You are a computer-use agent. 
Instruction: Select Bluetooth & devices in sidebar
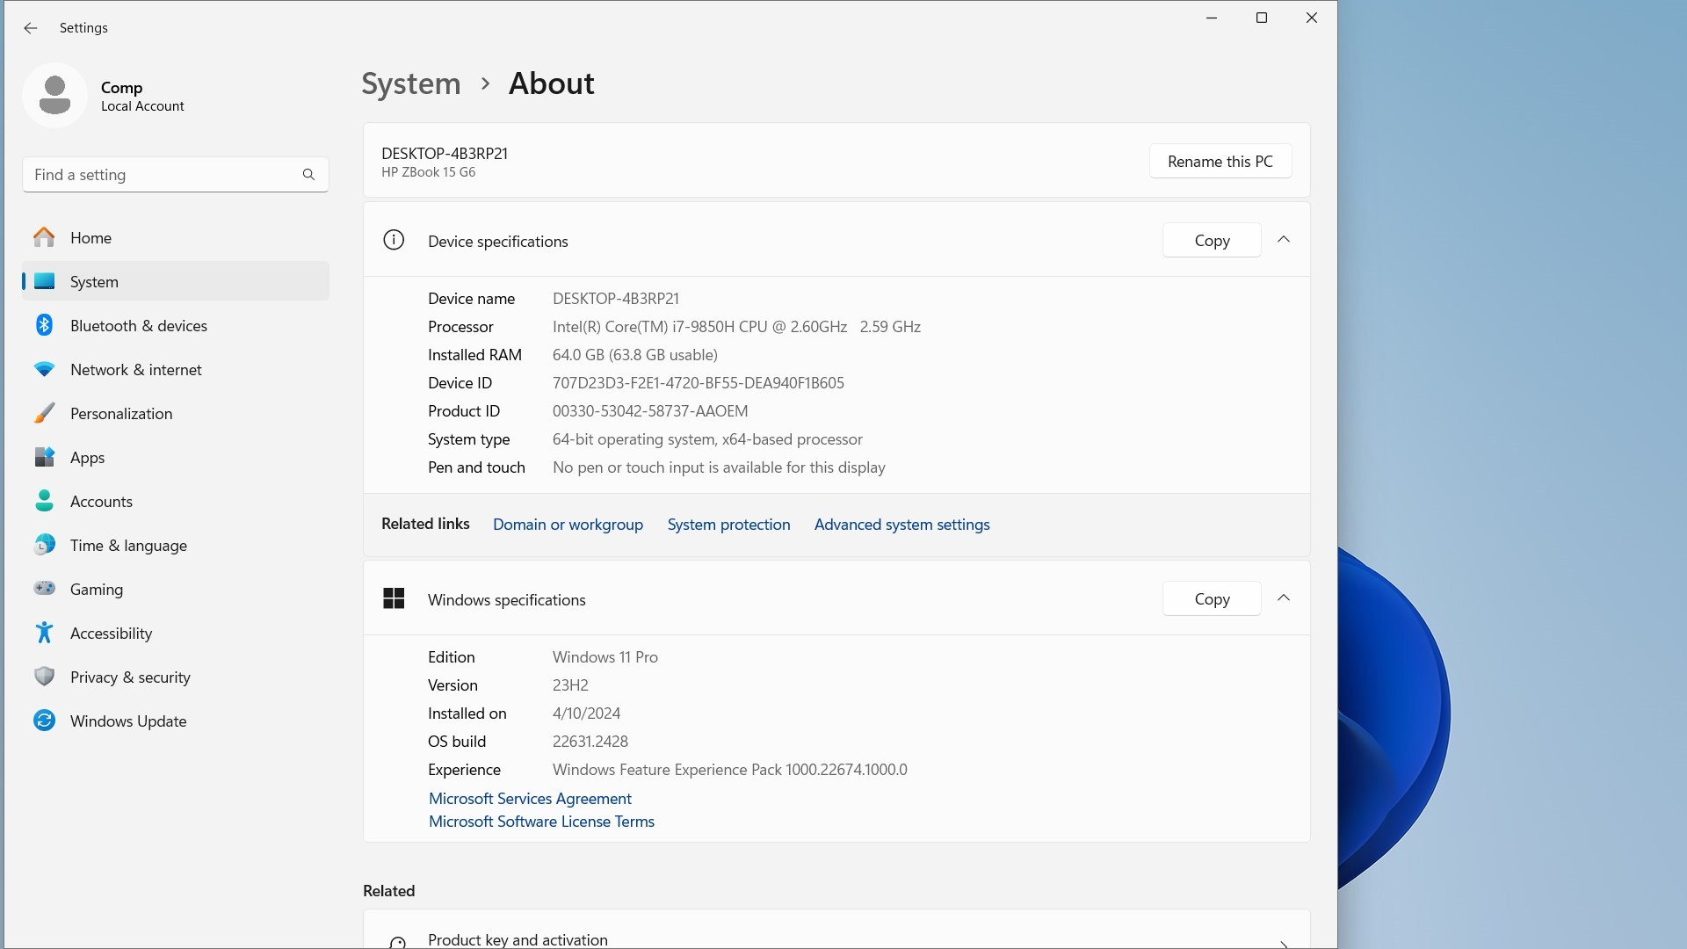pos(176,325)
